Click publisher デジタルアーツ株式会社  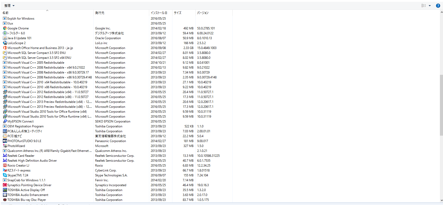coord(110,33)
